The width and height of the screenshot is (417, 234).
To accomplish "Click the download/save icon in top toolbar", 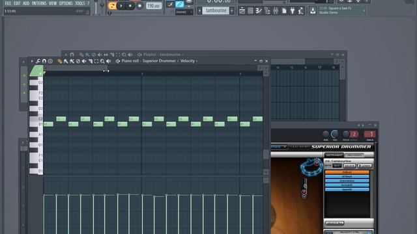I will pyautogui.click(x=313, y=10).
